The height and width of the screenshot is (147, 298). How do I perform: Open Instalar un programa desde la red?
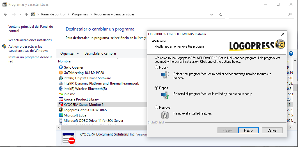pyautogui.click(x=30, y=59)
